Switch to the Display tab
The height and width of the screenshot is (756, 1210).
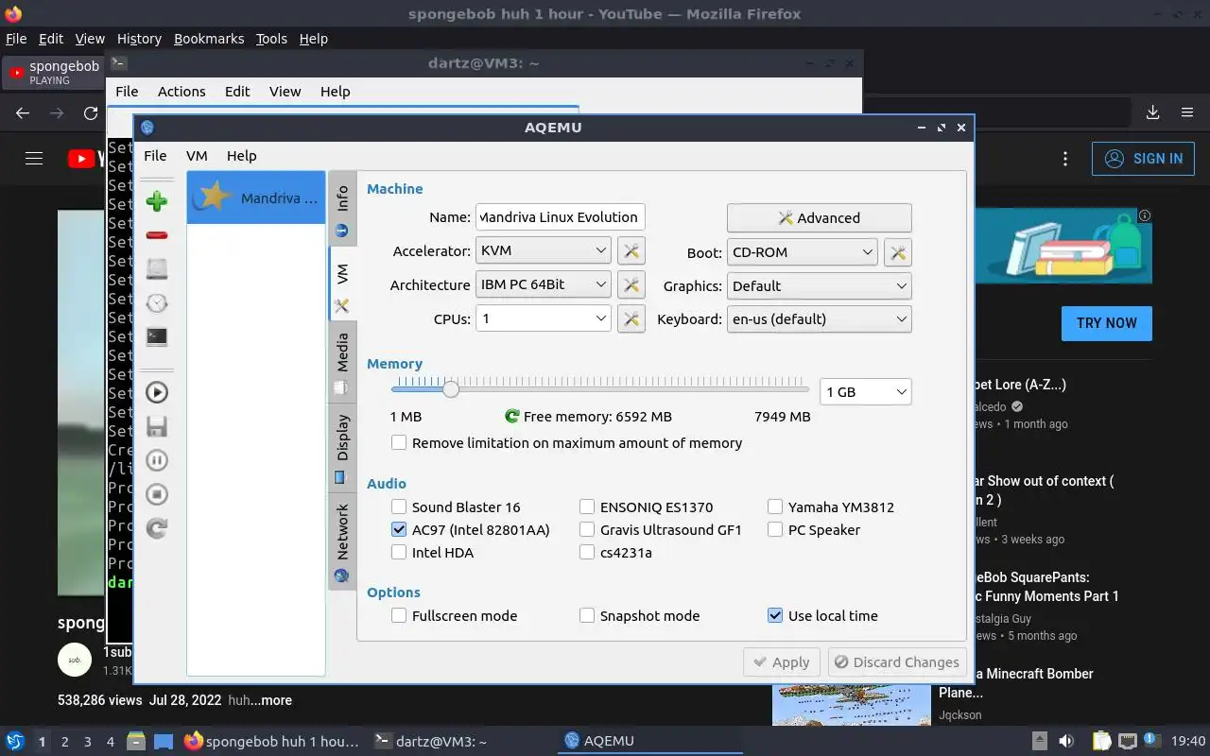[342, 448]
